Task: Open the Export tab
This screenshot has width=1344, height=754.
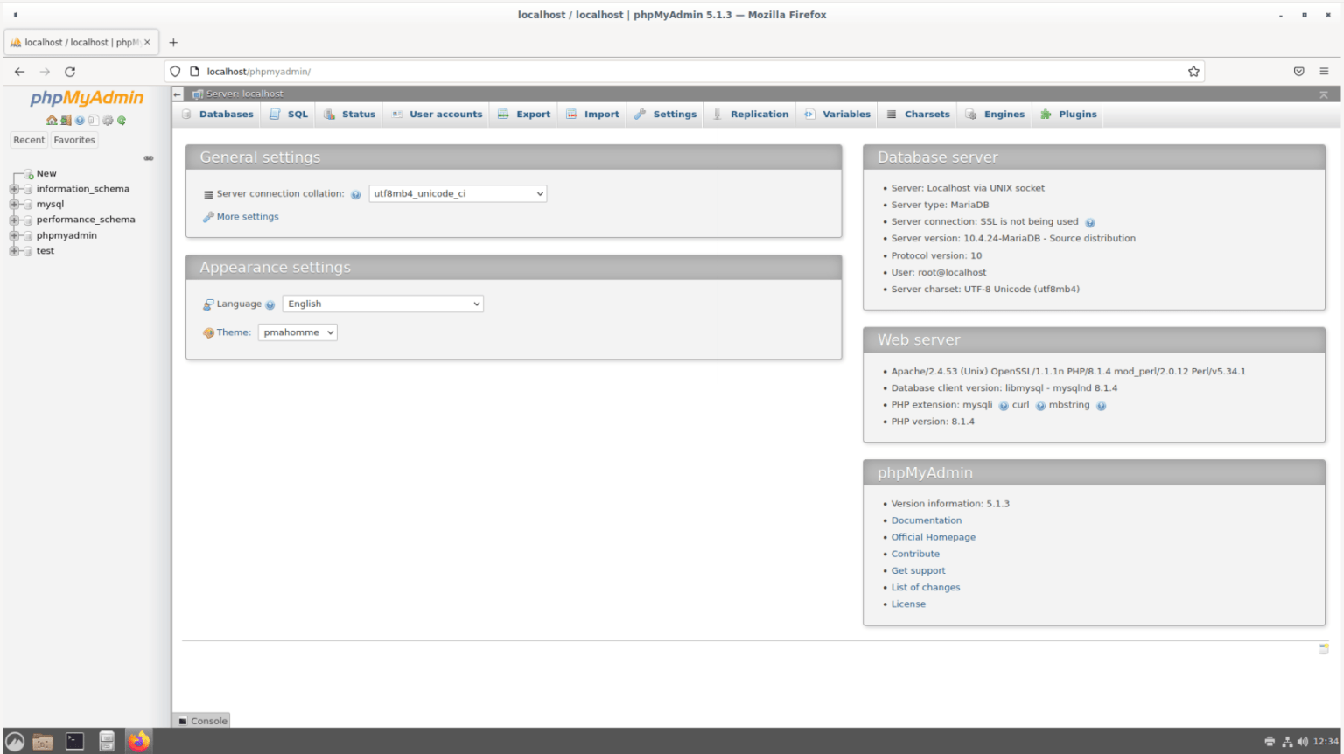Action: [524, 115]
